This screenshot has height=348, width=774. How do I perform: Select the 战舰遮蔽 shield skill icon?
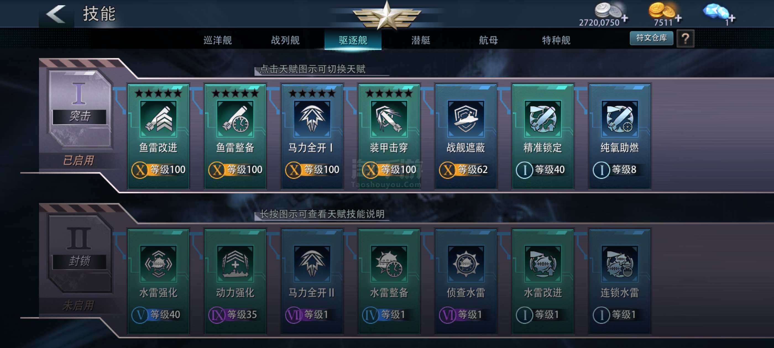pos(466,118)
